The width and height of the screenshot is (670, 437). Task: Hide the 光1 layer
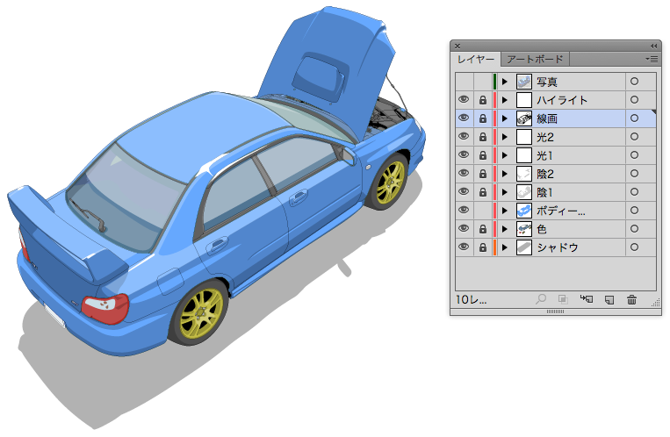click(x=464, y=154)
